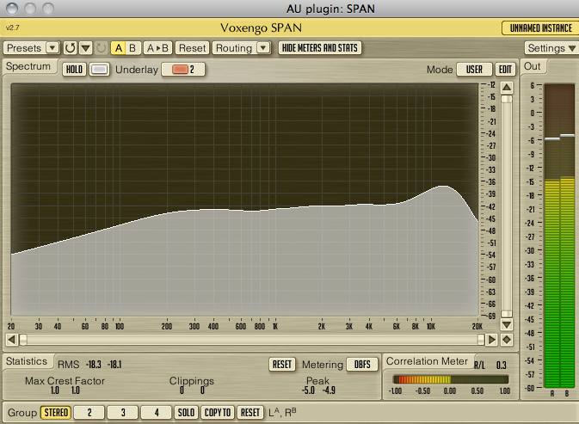Viewport: 579px width, 424px height.
Task: Open the Routing dropdown arrow
Action: 263,48
